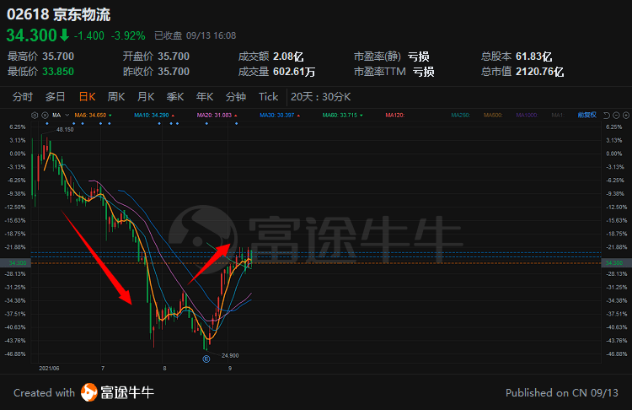Toggle the MA250 moving average line

click(x=460, y=115)
